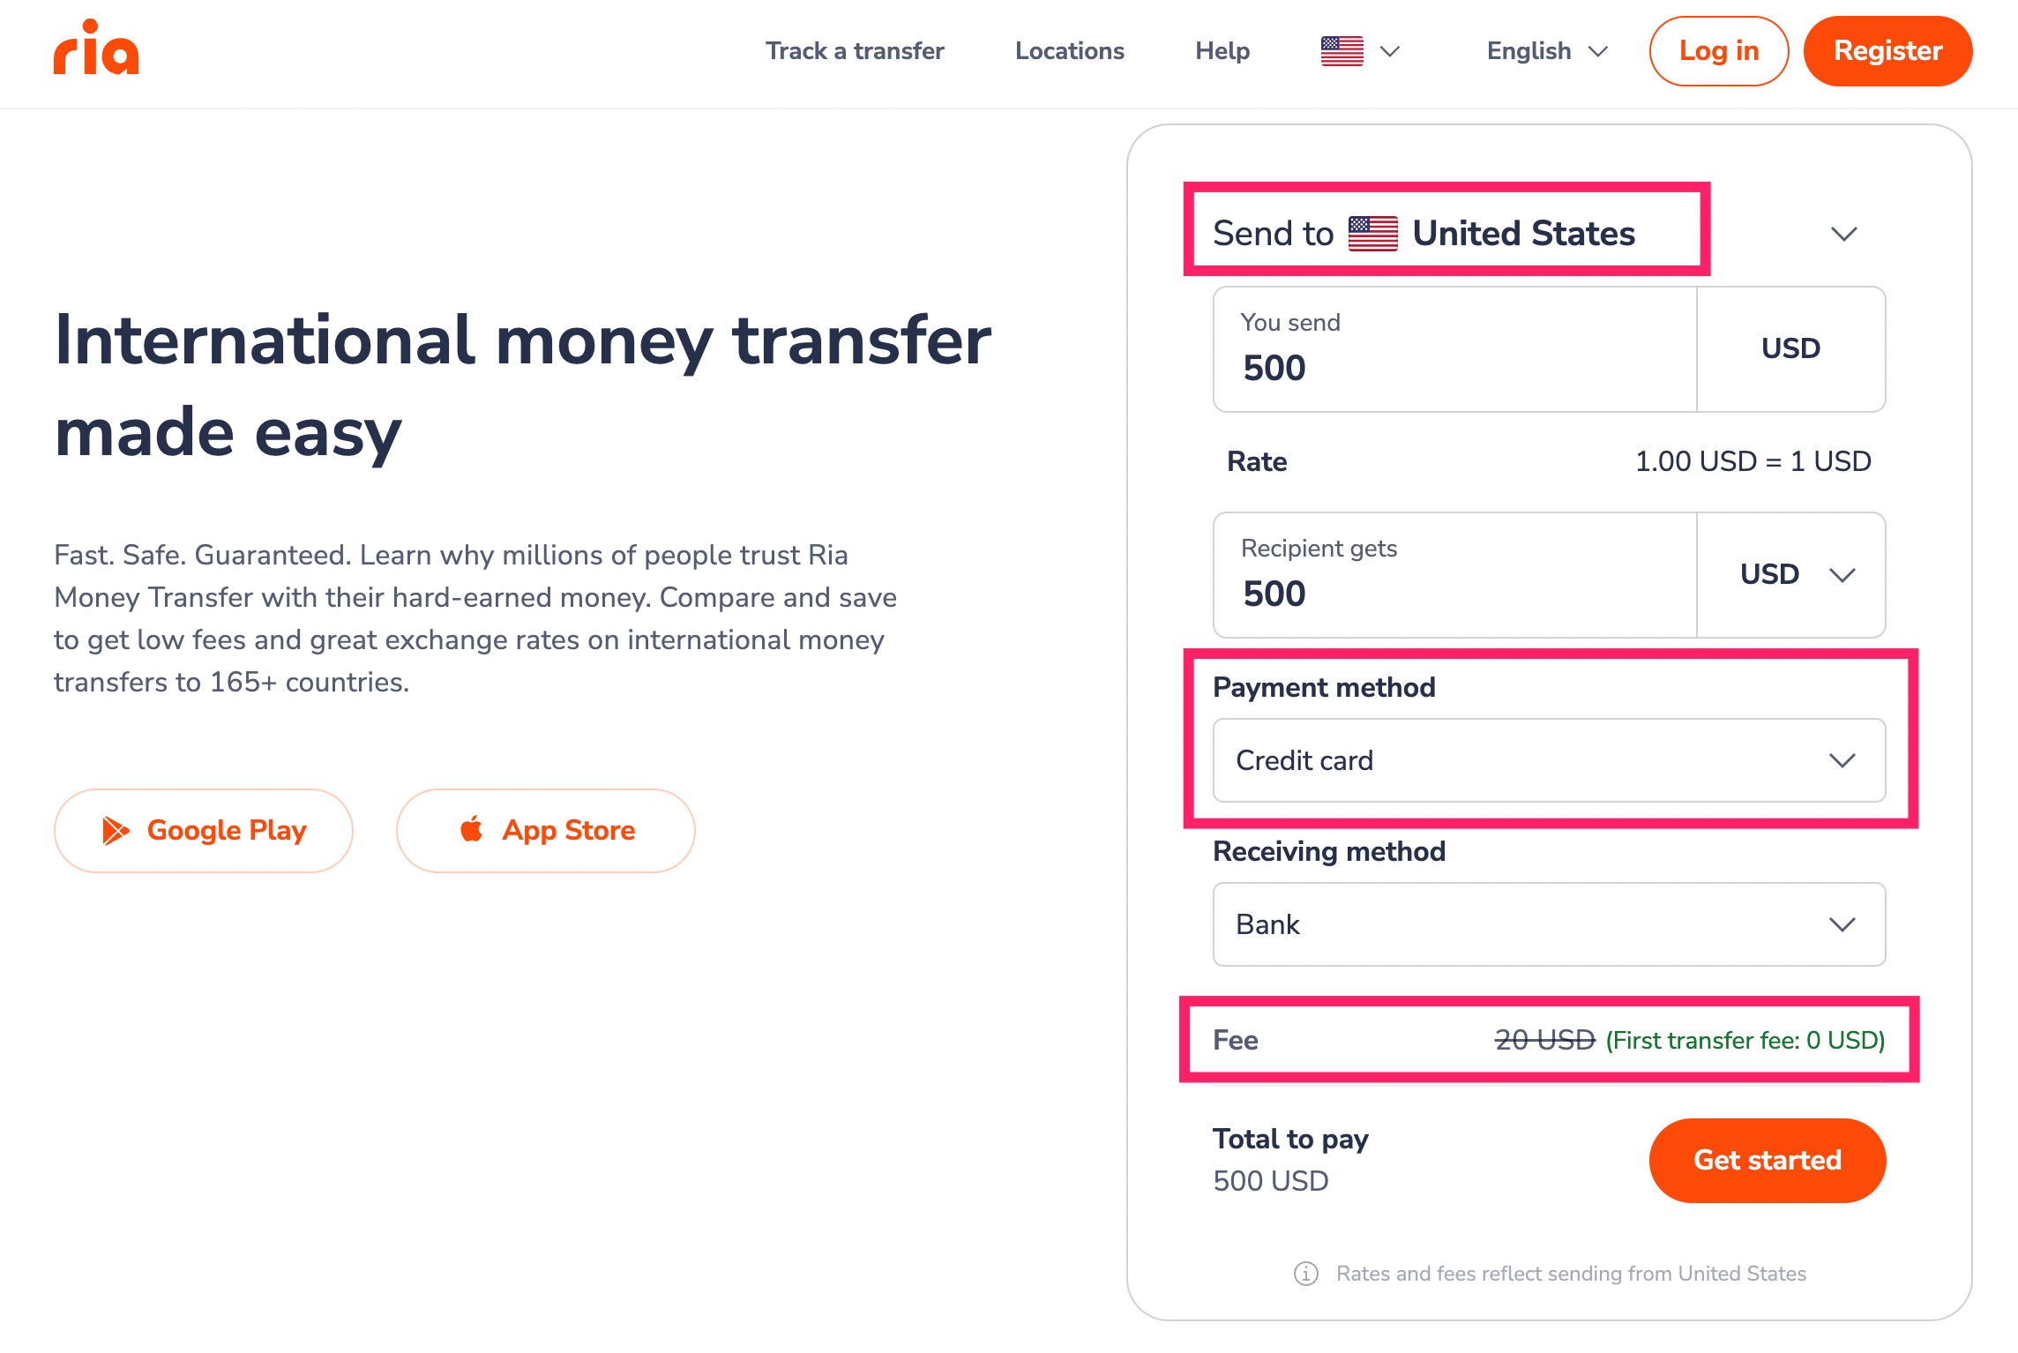Open the Help menu item
This screenshot has width=2018, height=1353.
[x=1222, y=51]
